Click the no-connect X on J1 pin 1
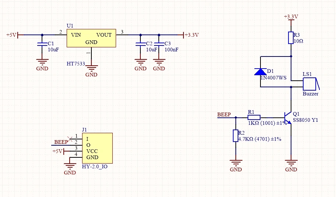336x197 pixels. pyautogui.click(x=70, y=138)
